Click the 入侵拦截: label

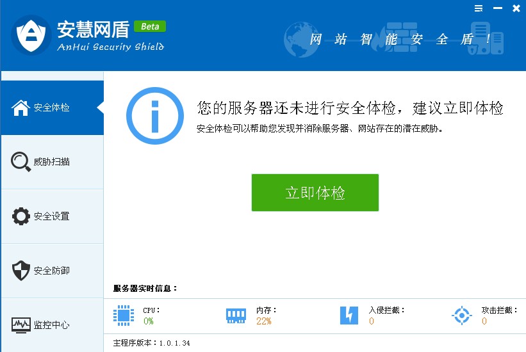(x=387, y=310)
